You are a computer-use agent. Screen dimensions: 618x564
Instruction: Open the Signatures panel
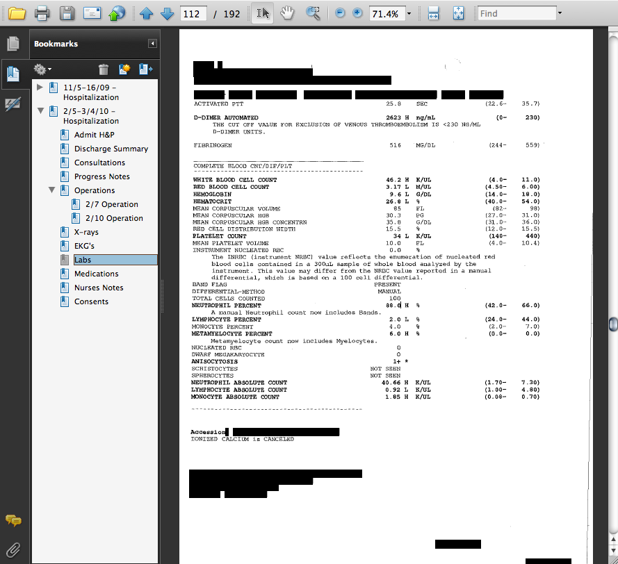click(x=13, y=103)
